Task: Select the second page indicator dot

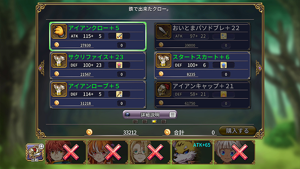Action: pos(145,122)
